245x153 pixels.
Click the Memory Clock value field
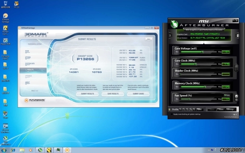pos(226,87)
